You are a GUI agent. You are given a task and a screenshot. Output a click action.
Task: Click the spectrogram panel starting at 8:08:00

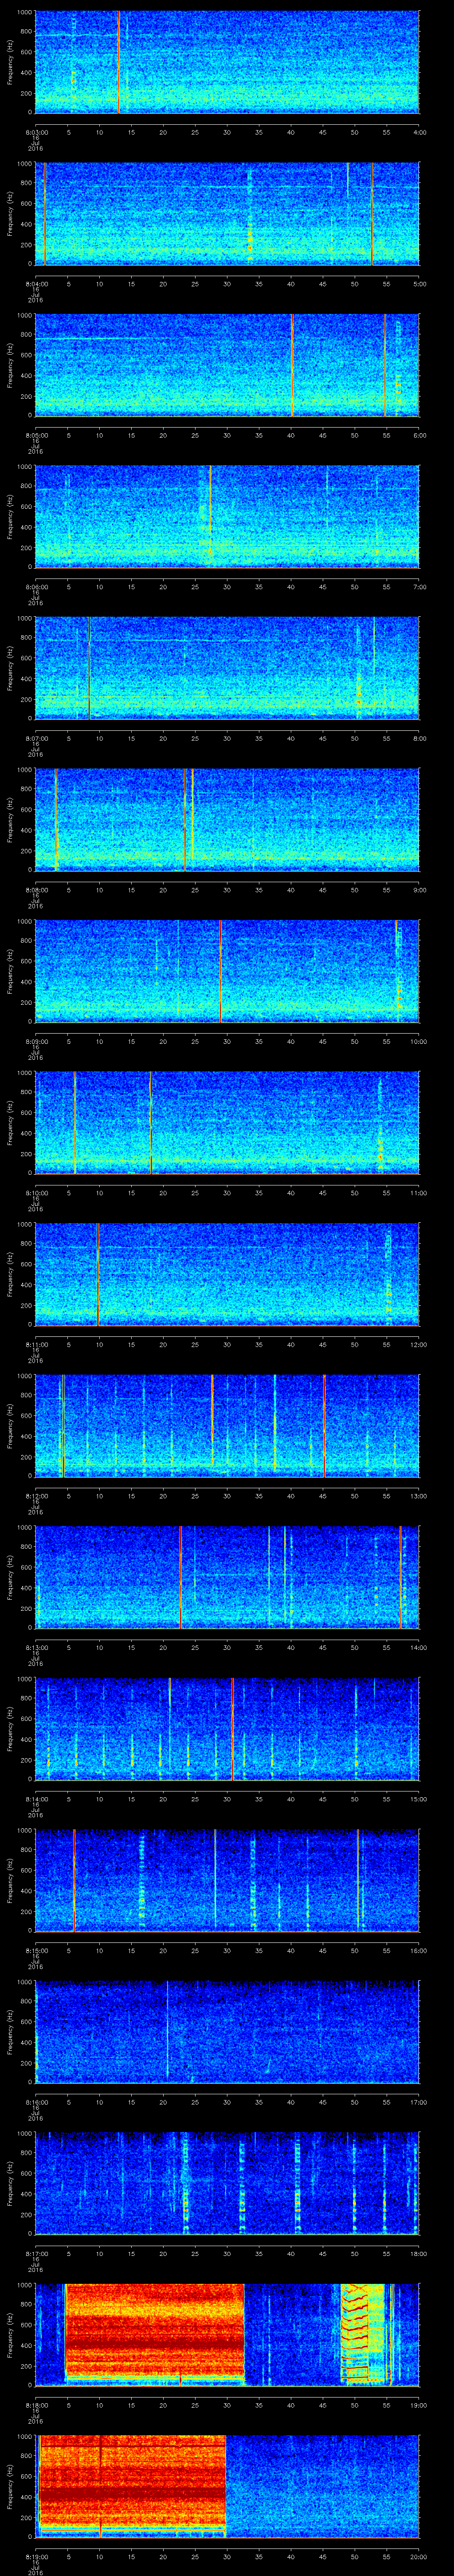tap(227, 820)
